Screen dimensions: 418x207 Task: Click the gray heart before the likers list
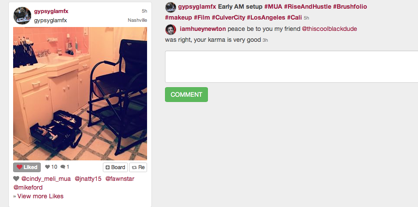point(16,179)
